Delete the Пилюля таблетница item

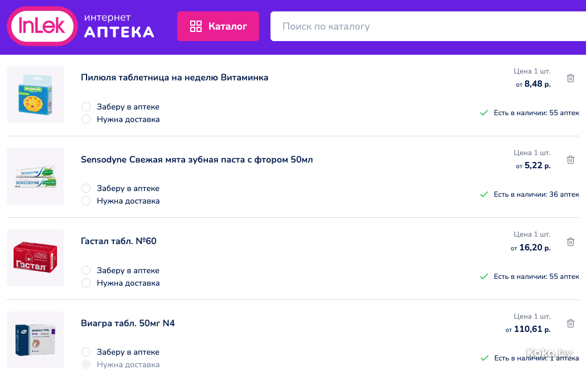point(571,78)
